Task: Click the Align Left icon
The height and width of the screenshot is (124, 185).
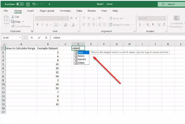Action: point(84,25)
